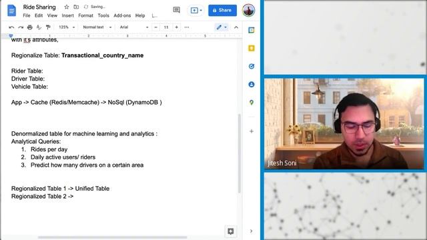Open the comment history icon
The image size is (427, 240).
click(x=176, y=10)
